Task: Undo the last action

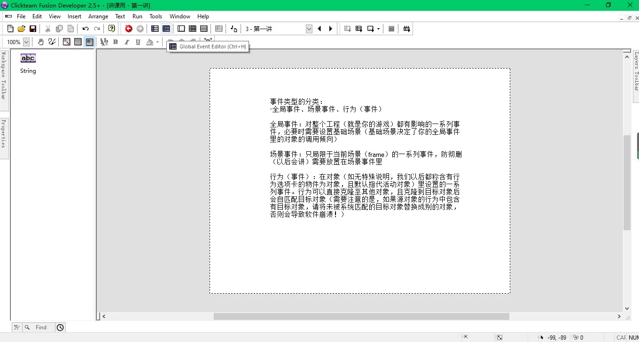Action: pyautogui.click(x=85, y=28)
